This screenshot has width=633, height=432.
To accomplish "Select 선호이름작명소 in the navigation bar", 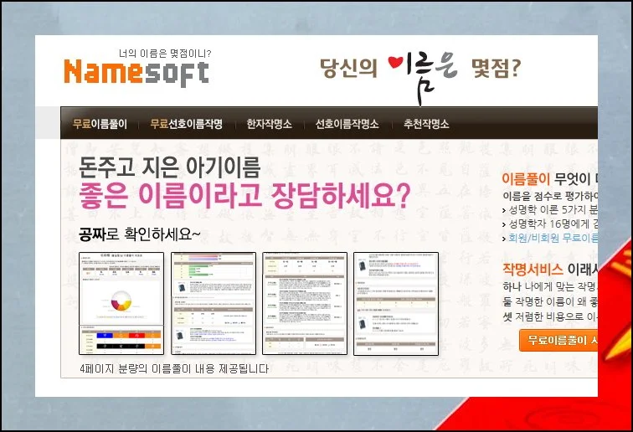I will pyautogui.click(x=347, y=124).
